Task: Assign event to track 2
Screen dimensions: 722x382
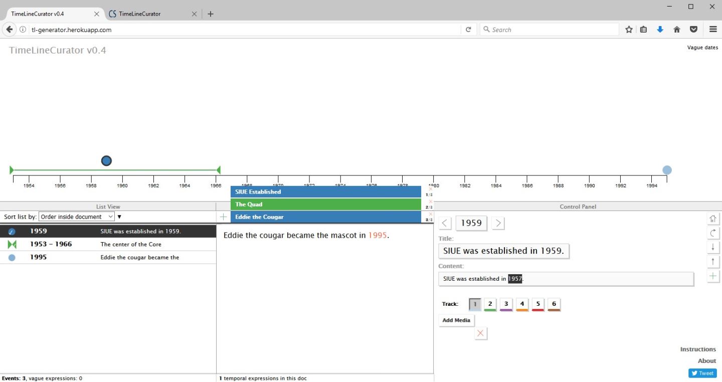Action: click(x=490, y=304)
